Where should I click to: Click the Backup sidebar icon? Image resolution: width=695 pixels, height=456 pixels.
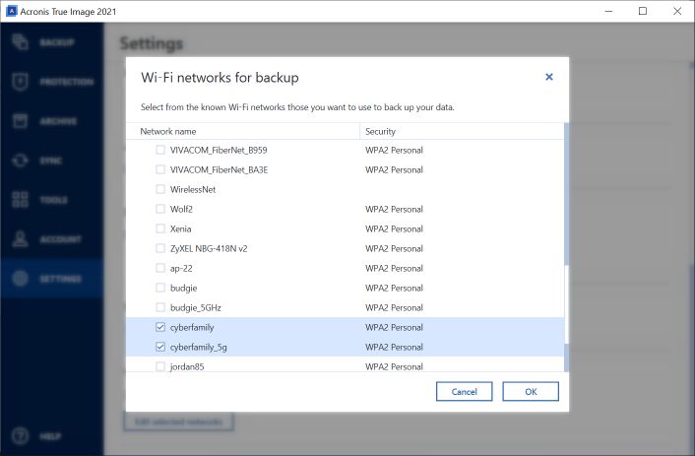click(x=20, y=42)
